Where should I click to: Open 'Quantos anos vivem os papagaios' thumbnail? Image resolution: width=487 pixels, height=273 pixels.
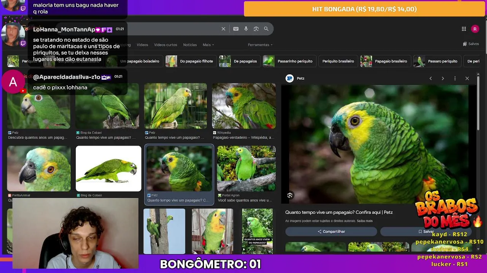257,231
